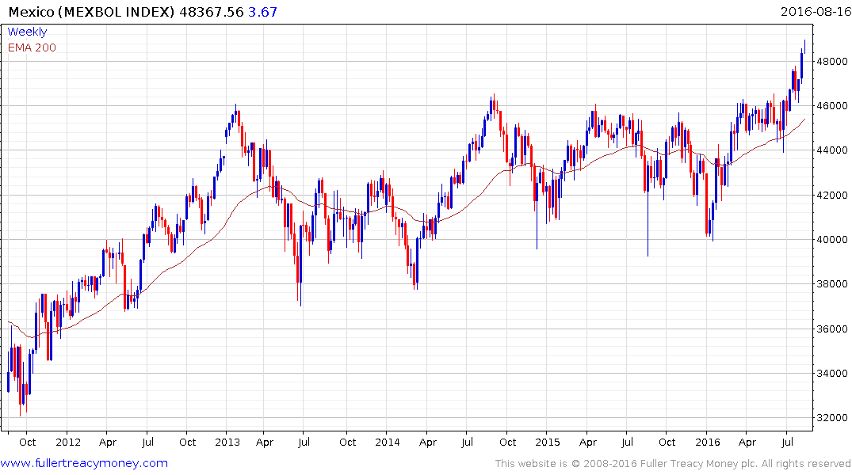The width and height of the screenshot is (852, 475).
Task: Click the 38000 price axis label
Action: (x=832, y=284)
